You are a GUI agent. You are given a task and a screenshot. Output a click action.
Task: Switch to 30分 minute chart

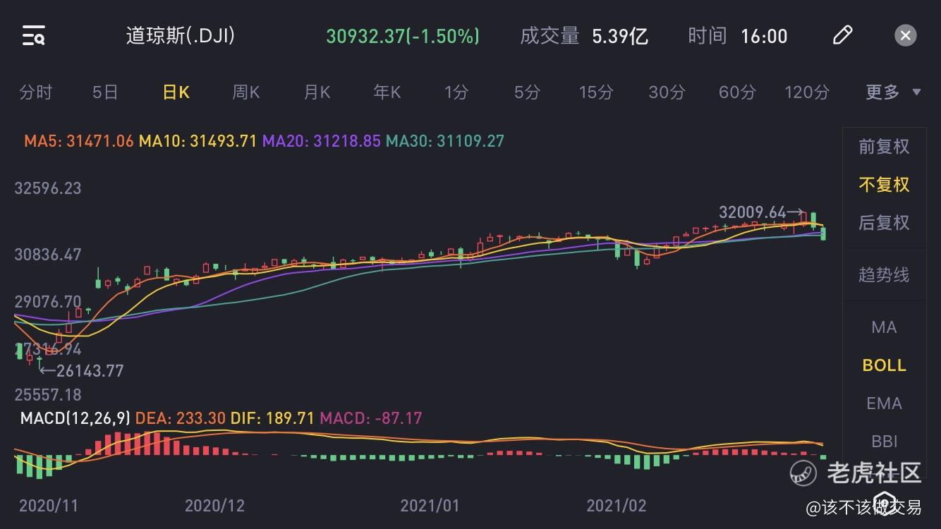pos(667,92)
